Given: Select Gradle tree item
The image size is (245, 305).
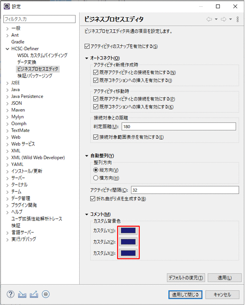Looking at the screenshot, I should 18,42.
